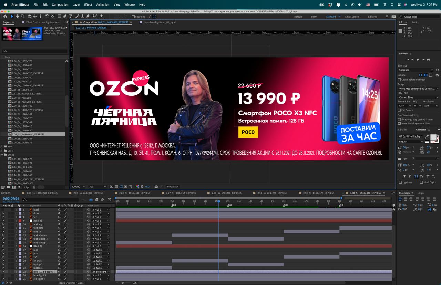Jump to last frame in Preview panel
Screen dimensions: 441x285
(x=428, y=60)
